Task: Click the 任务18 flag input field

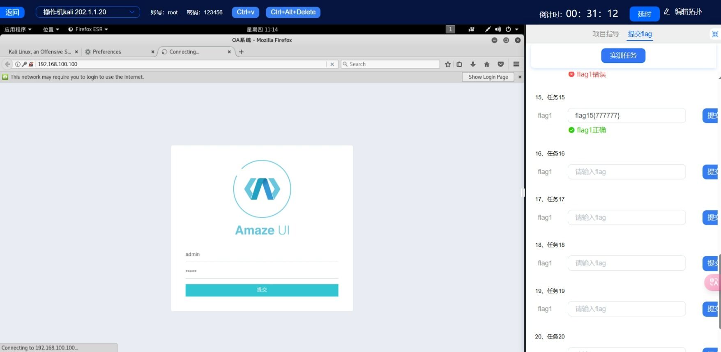Action: coord(627,263)
